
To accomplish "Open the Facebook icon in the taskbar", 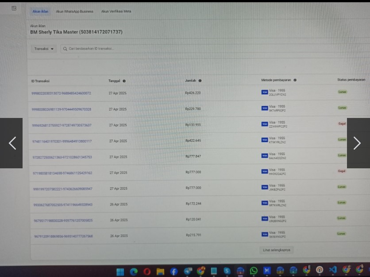I will tap(174, 271).
